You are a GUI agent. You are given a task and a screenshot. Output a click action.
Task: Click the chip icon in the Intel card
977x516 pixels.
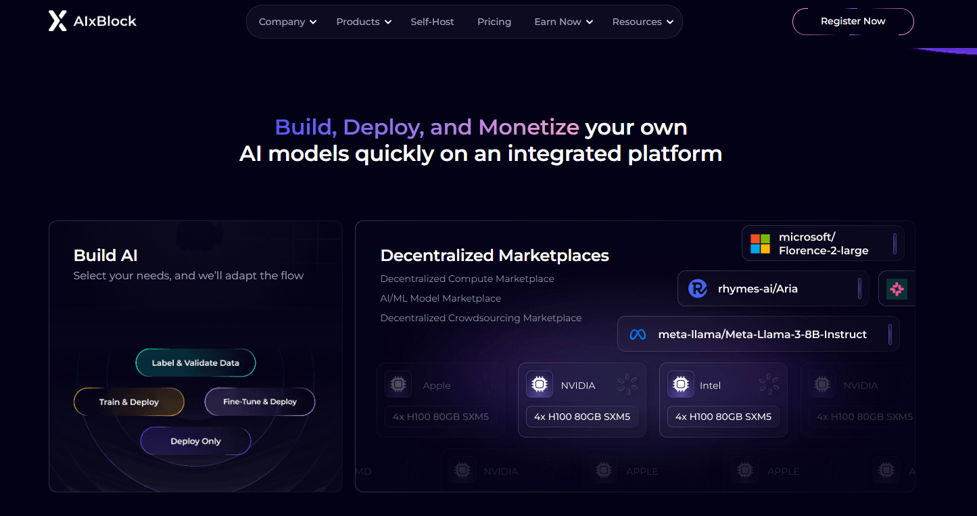(681, 385)
